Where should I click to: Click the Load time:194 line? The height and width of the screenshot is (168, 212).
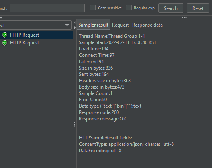[x=94, y=49]
